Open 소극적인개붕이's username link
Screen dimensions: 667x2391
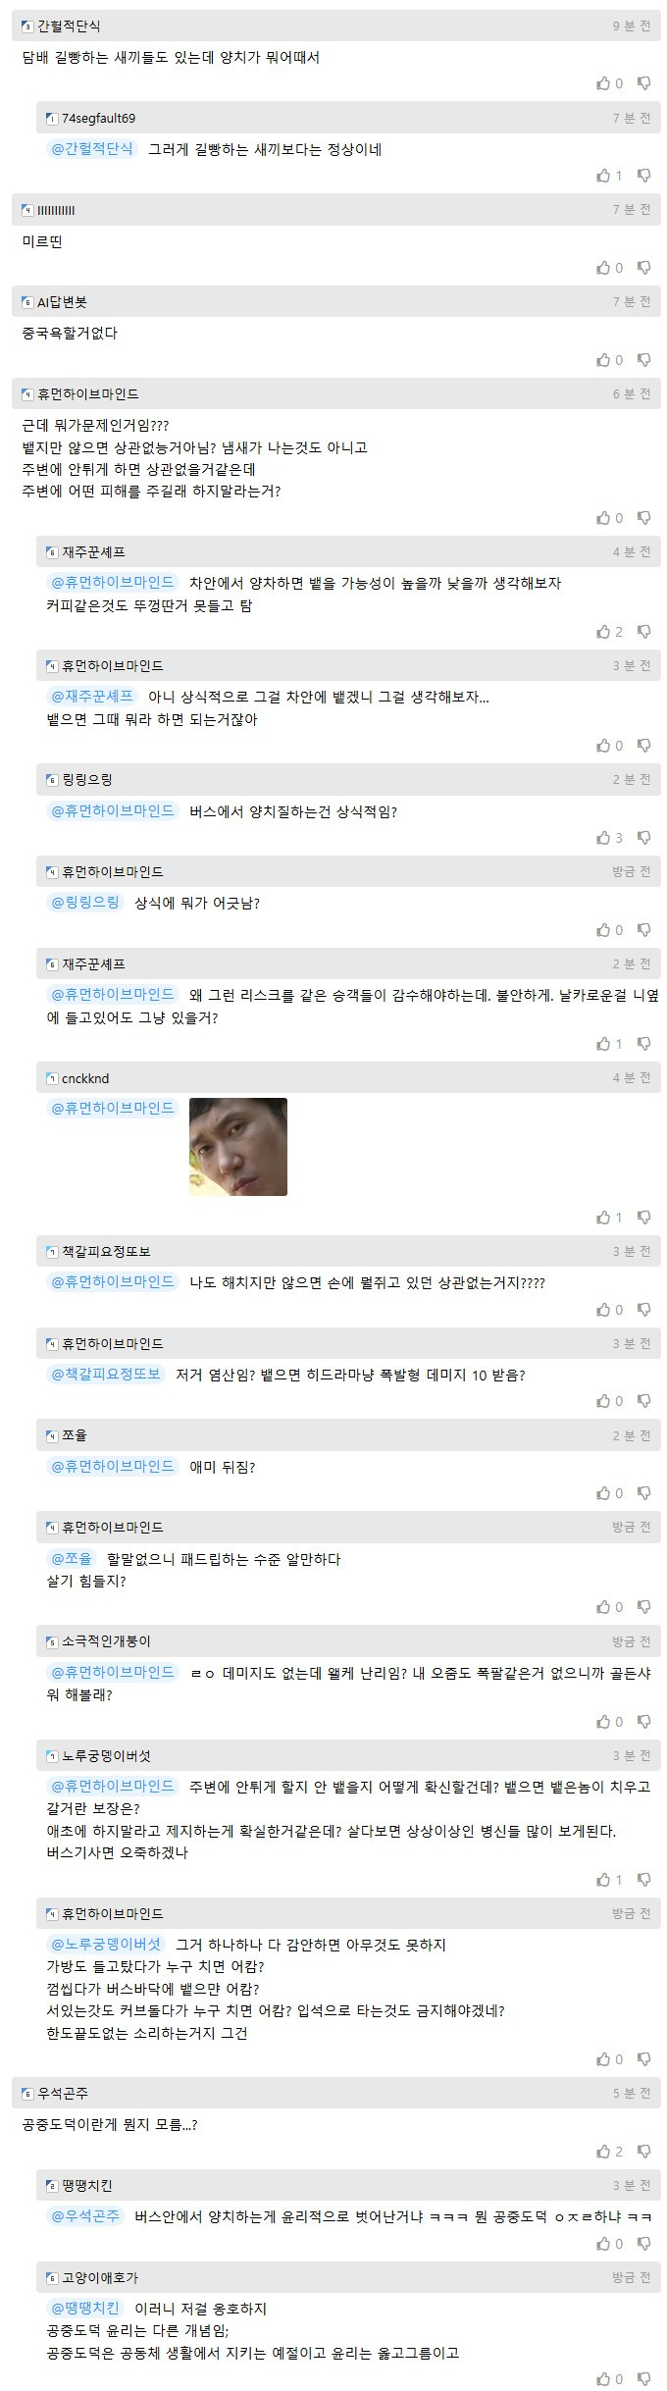(x=106, y=1640)
